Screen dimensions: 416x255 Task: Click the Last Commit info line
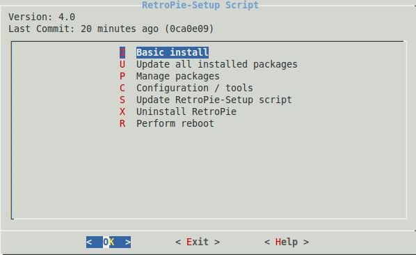111,29
